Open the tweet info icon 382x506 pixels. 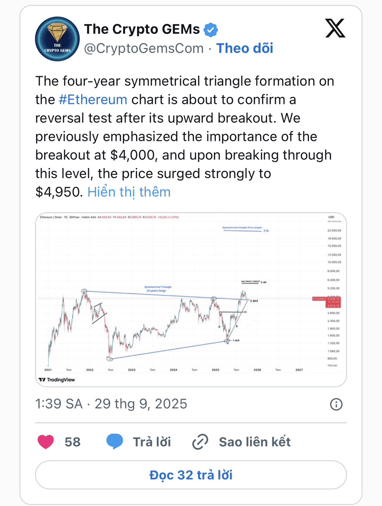click(x=336, y=404)
